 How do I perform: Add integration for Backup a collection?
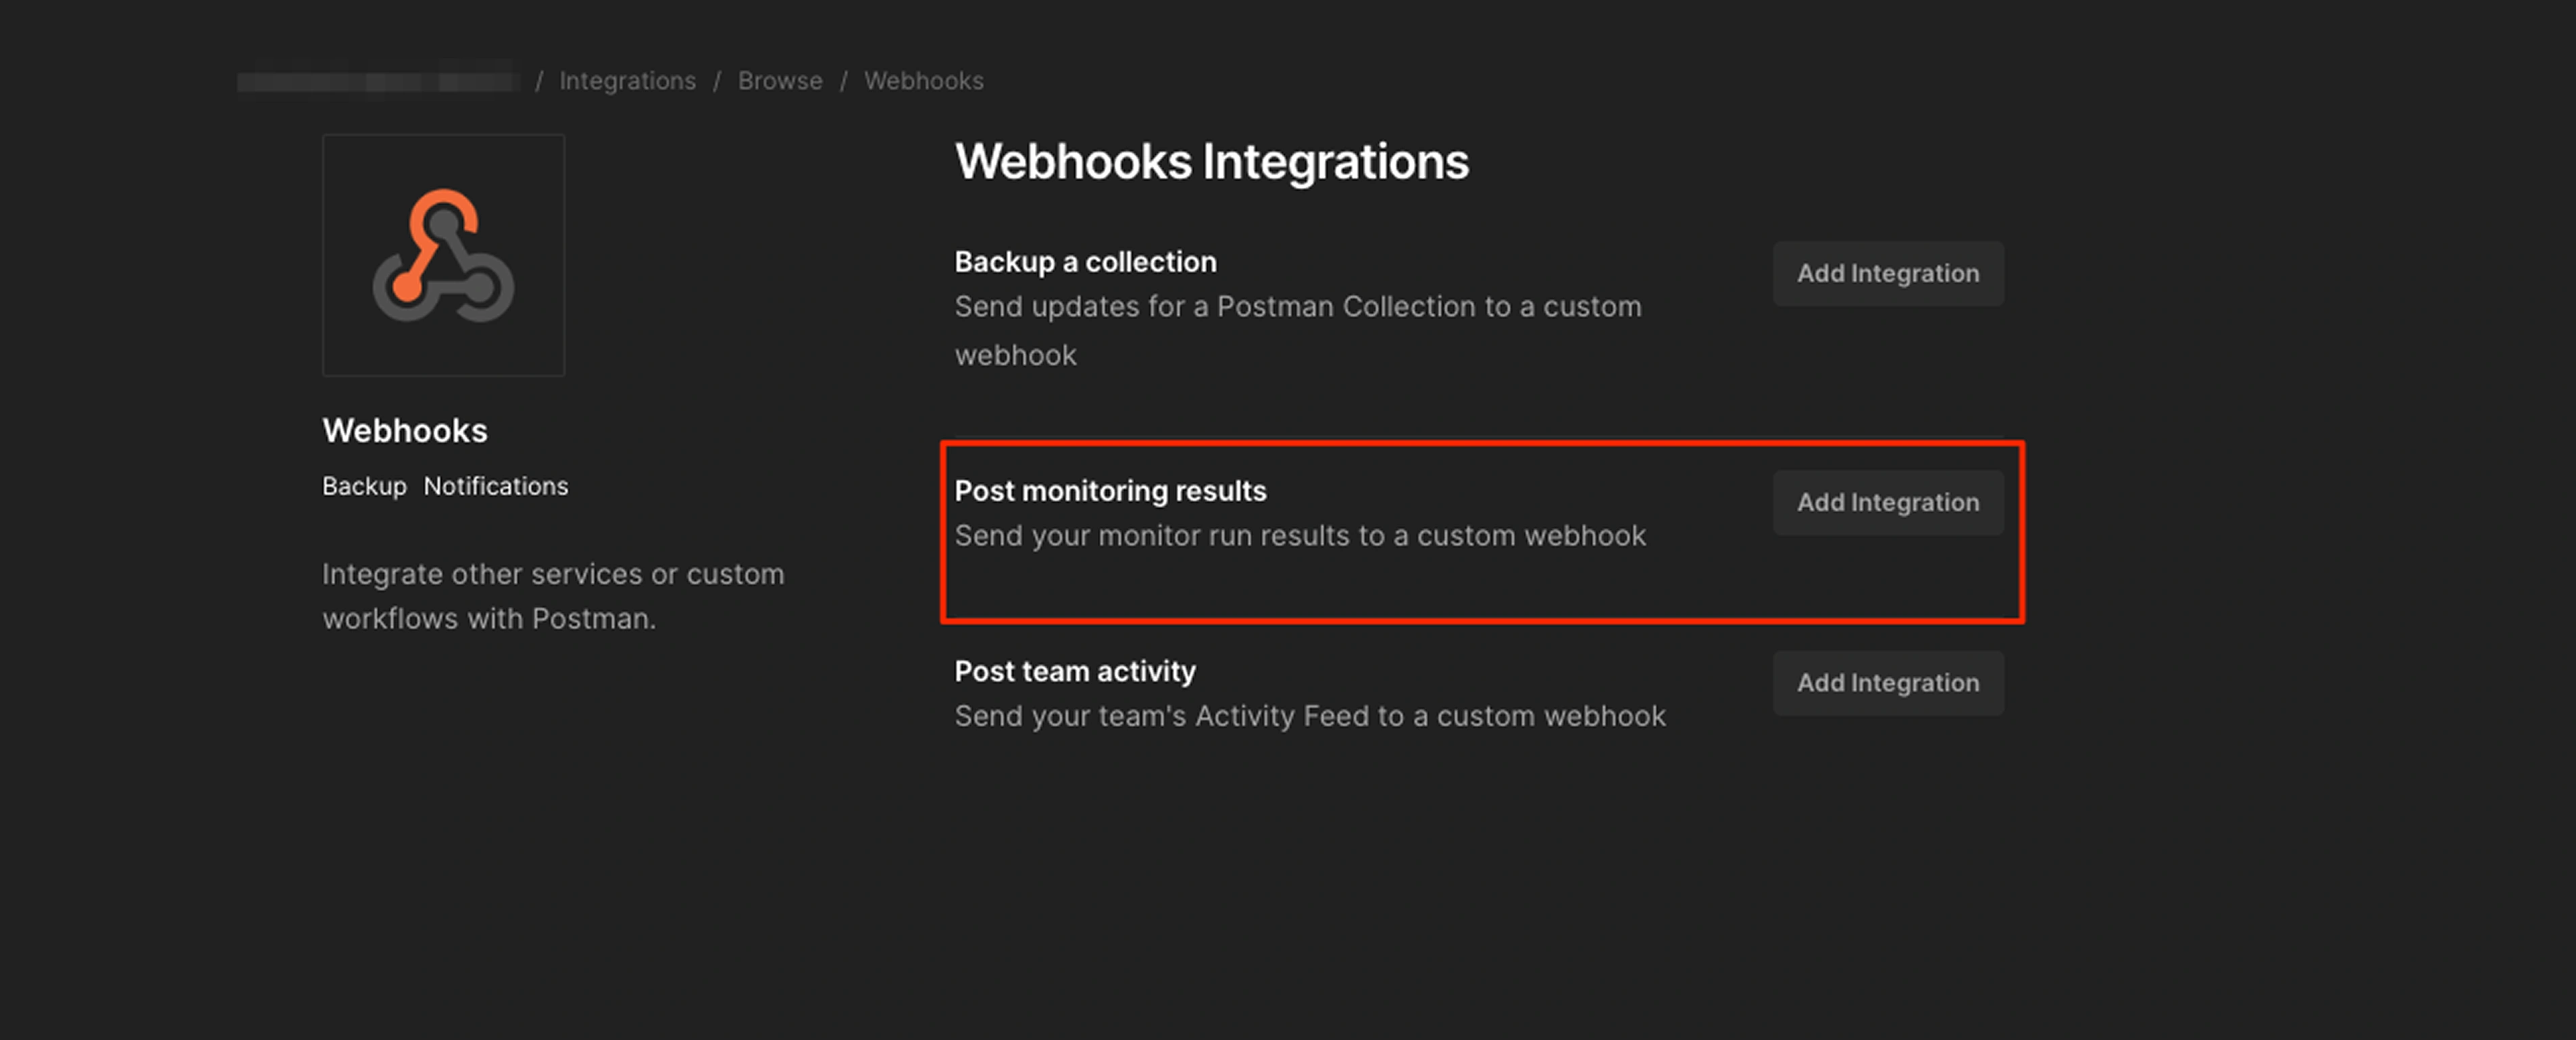(1887, 273)
